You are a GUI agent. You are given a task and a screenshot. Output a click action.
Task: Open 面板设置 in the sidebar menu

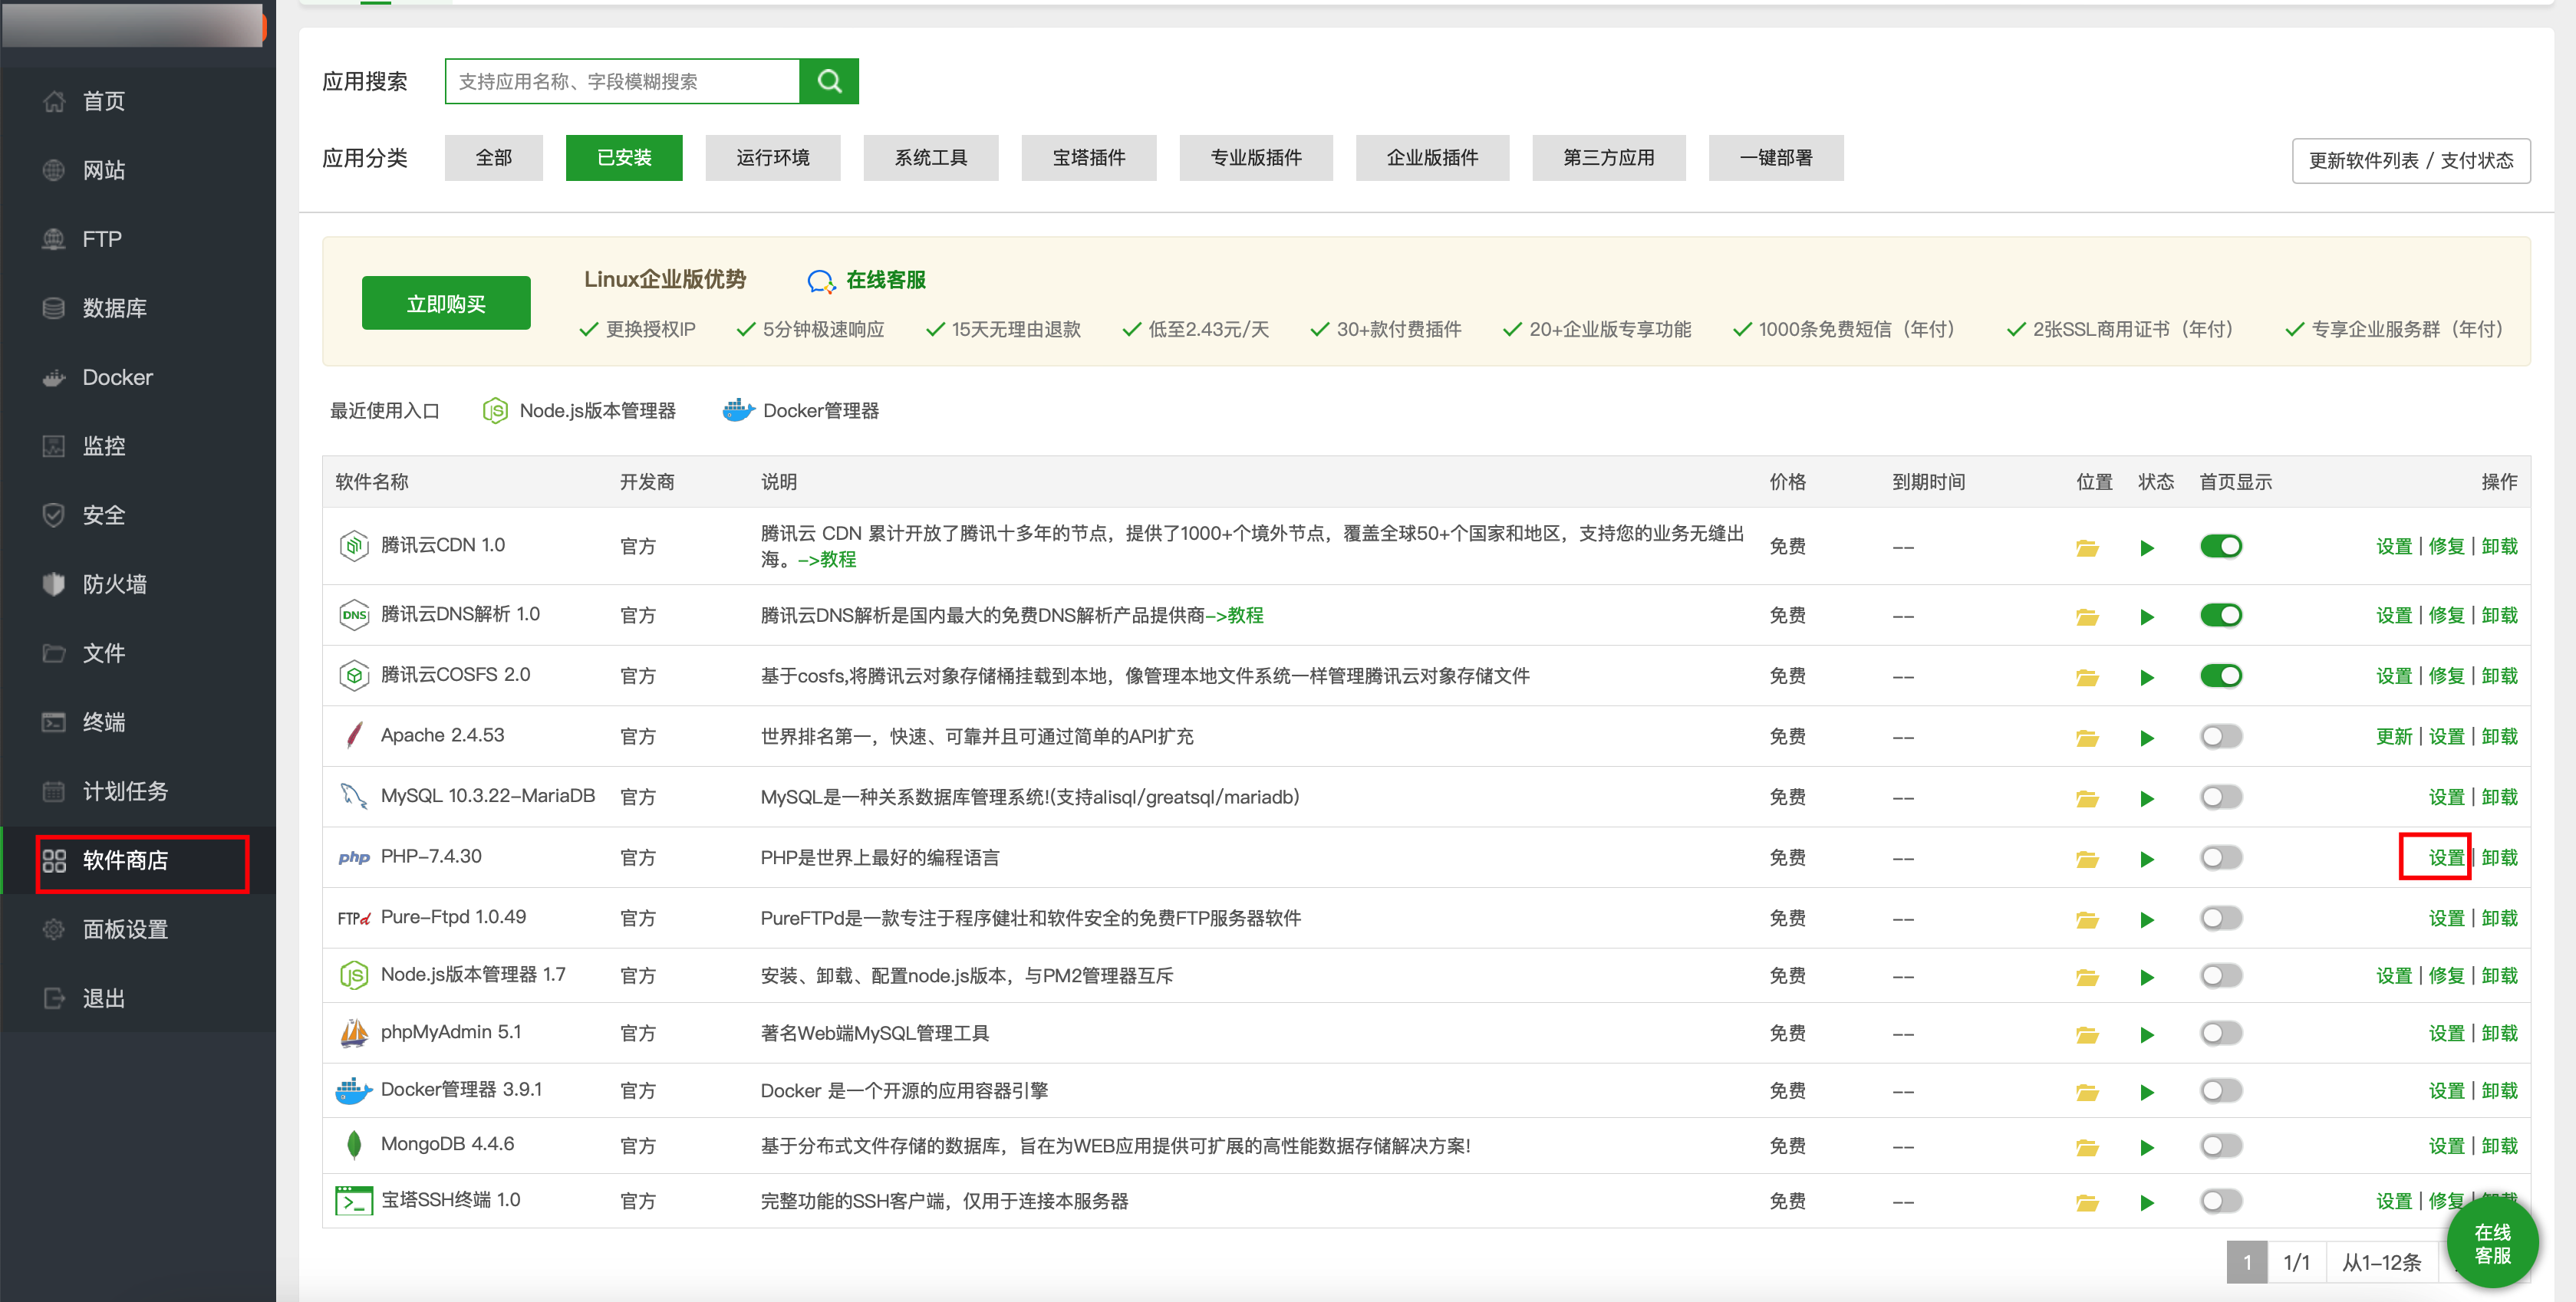click(x=125, y=929)
